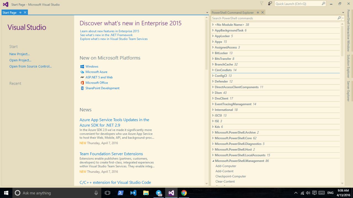Open the search options dropdown arrow

[x=343, y=18]
